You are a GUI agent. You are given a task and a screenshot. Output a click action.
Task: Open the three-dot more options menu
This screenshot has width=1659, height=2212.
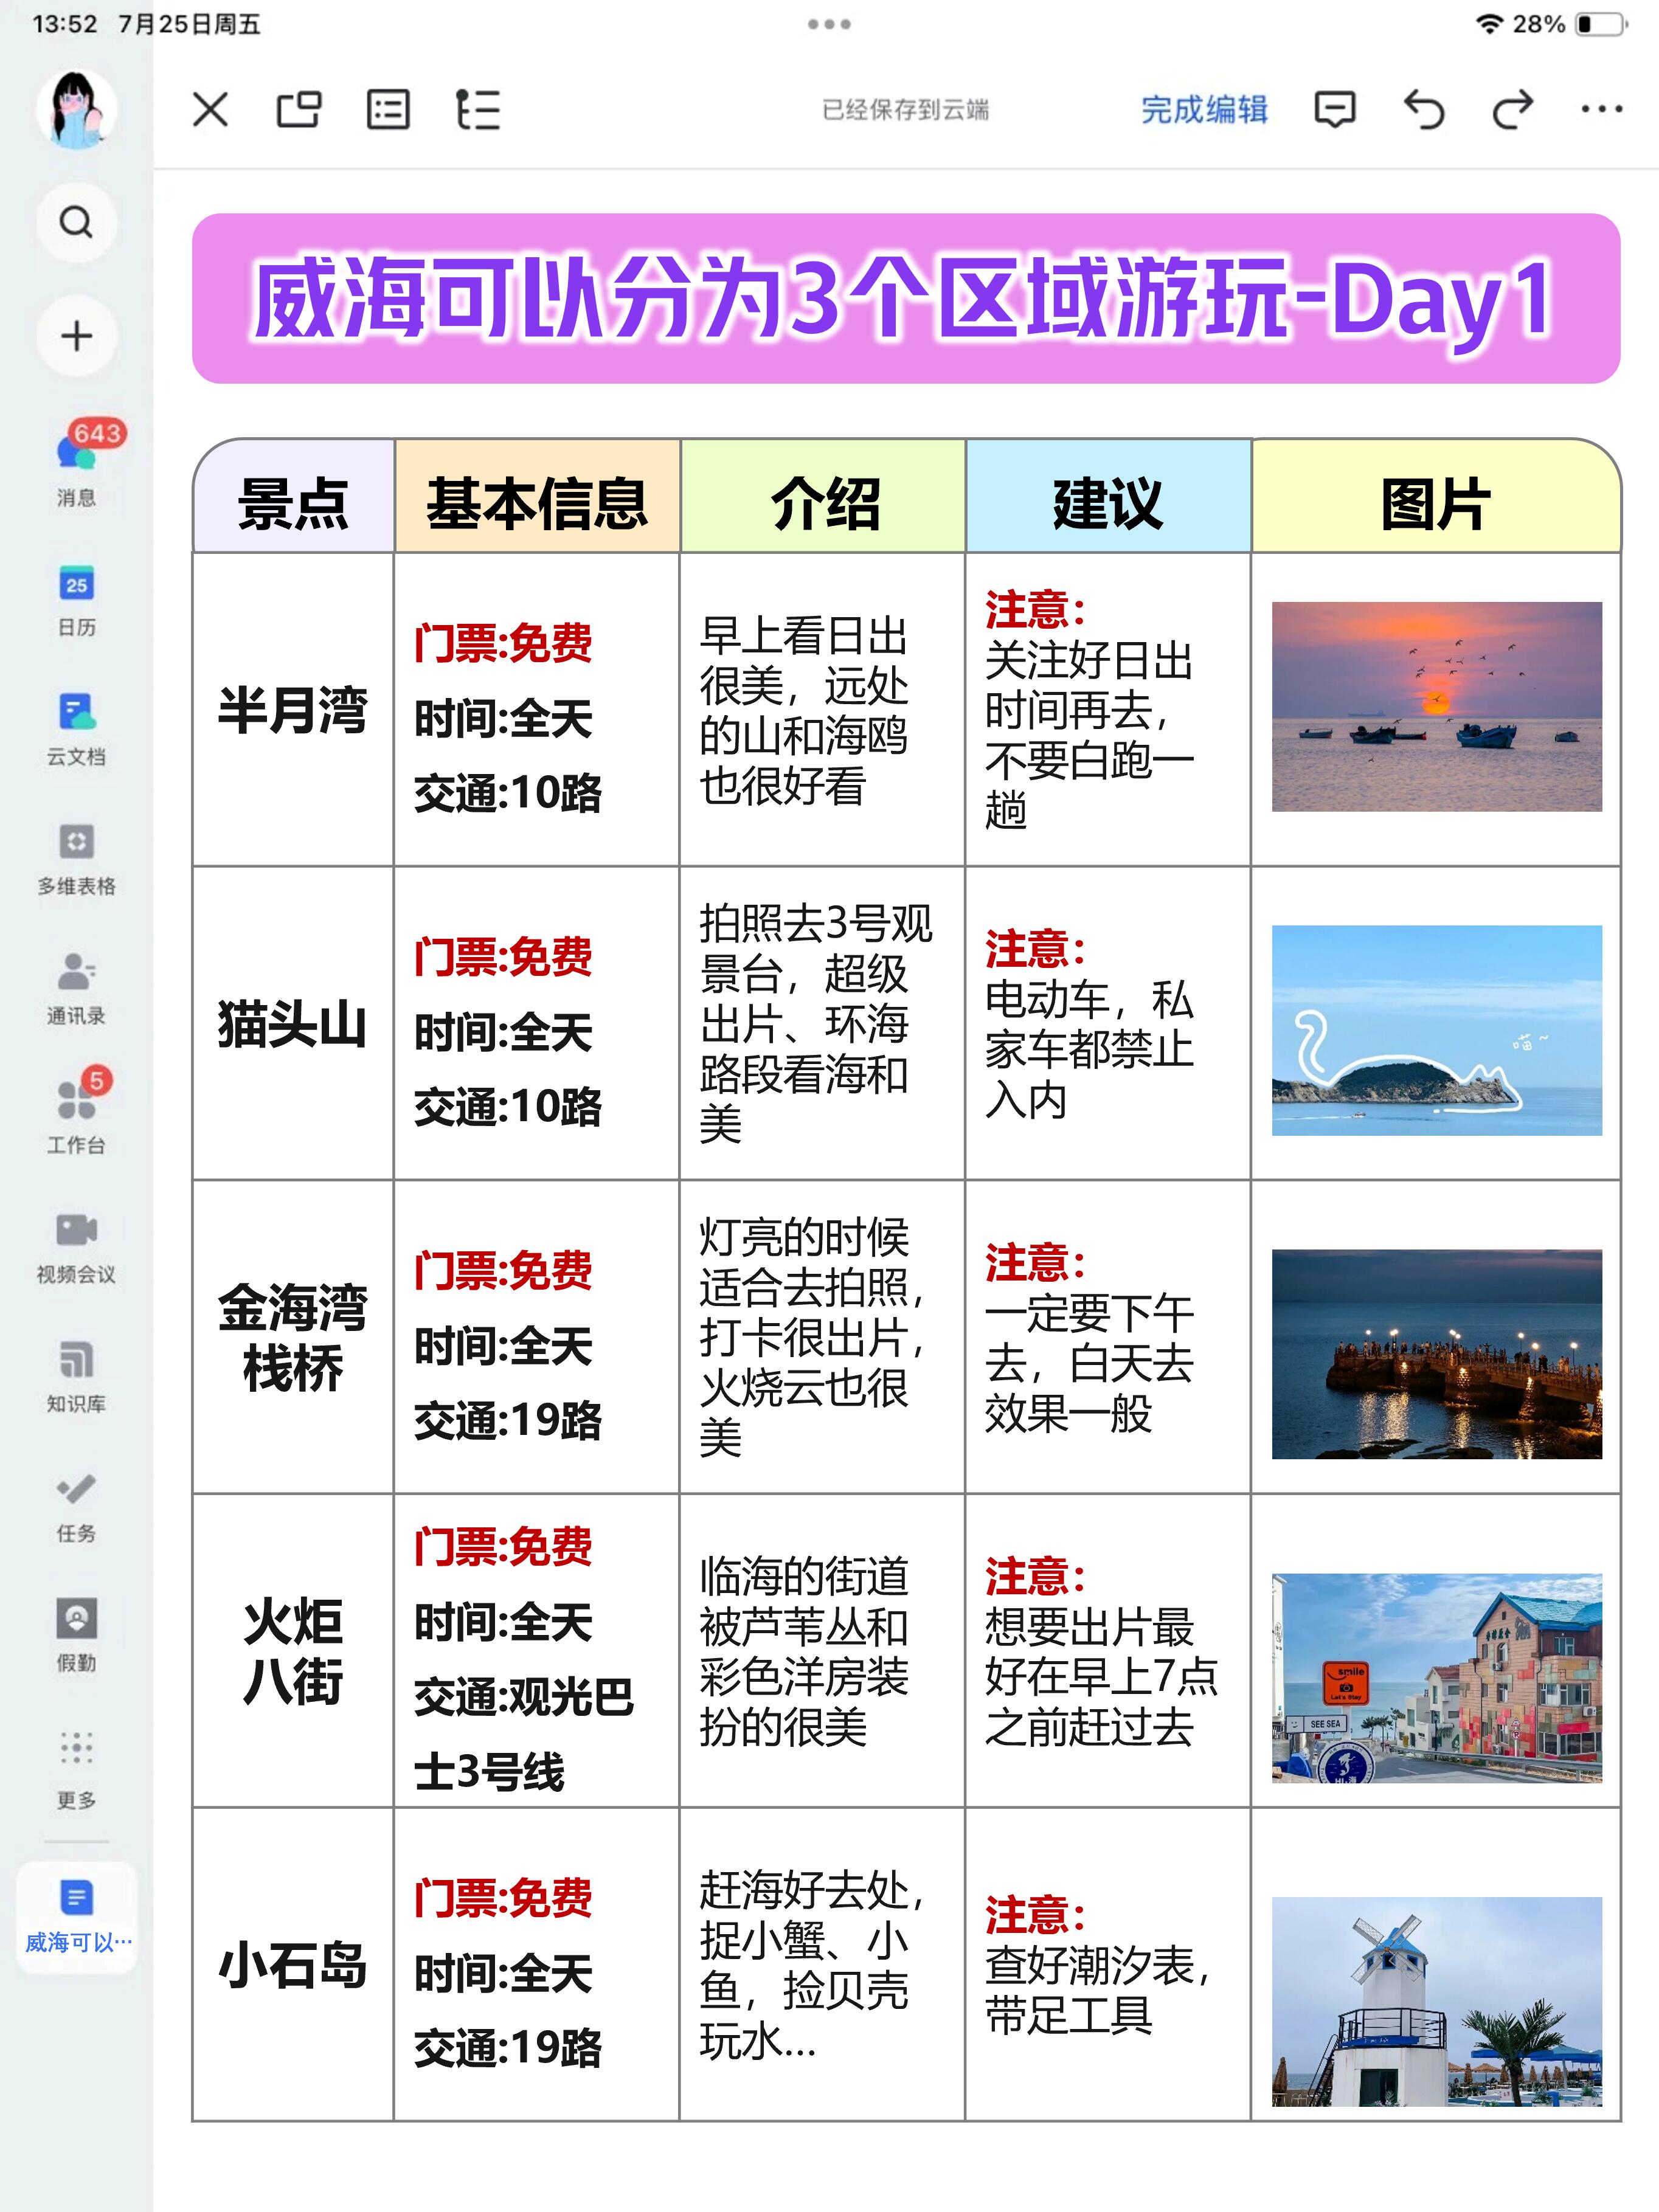(1601, 109)
